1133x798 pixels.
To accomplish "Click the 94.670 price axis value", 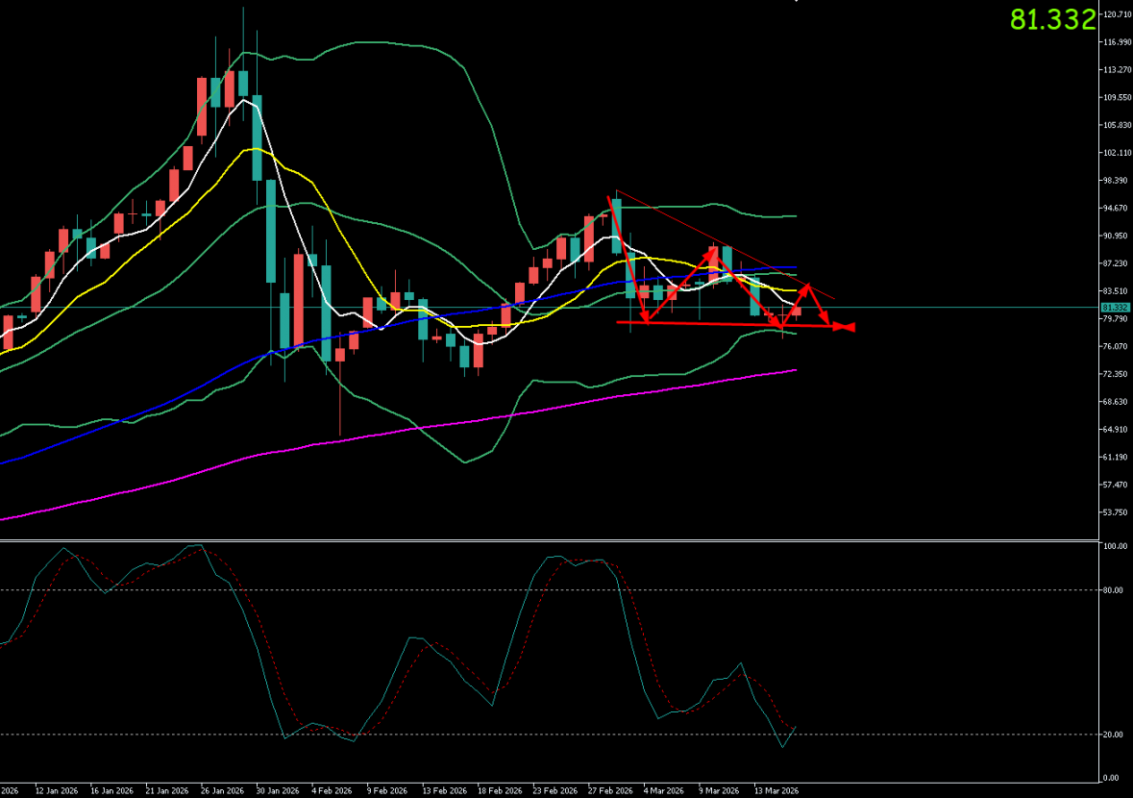I will (x=1116, y=209).
